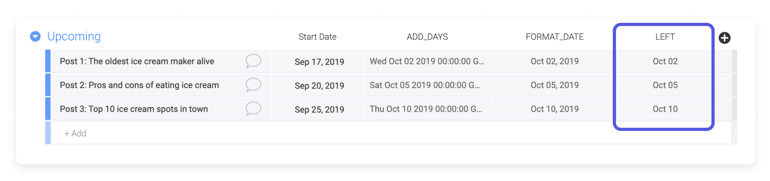Click Post 3: Top 10 ice cream spots

(134, 109)
